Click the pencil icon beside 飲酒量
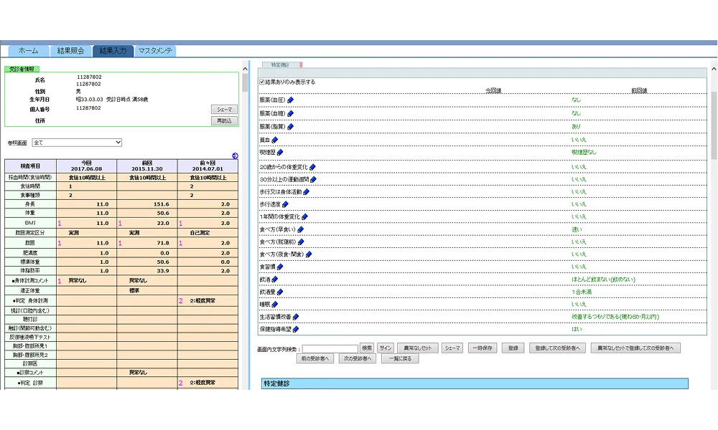718x430 pixels. tap(280, 292)
